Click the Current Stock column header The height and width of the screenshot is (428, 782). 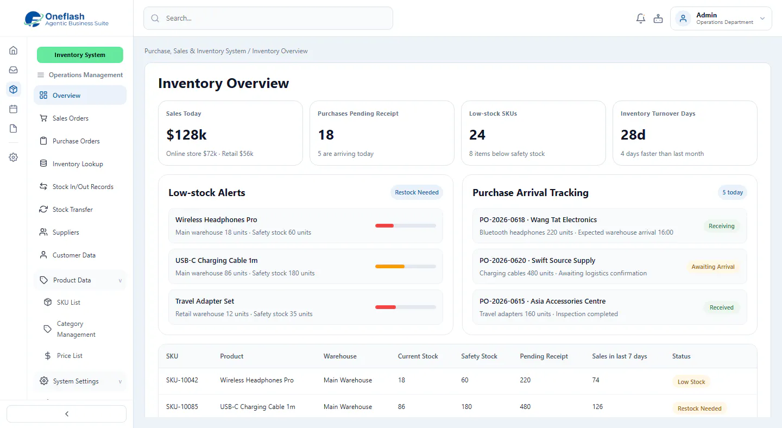pos(418,356)
